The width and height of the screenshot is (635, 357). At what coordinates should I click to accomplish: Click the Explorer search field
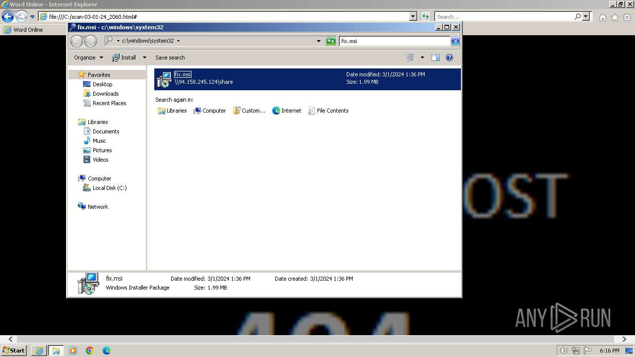coord(395,41)
